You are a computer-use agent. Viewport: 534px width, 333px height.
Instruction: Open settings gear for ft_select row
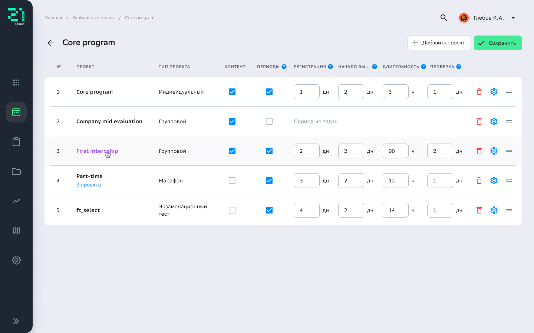coord(494,210)
